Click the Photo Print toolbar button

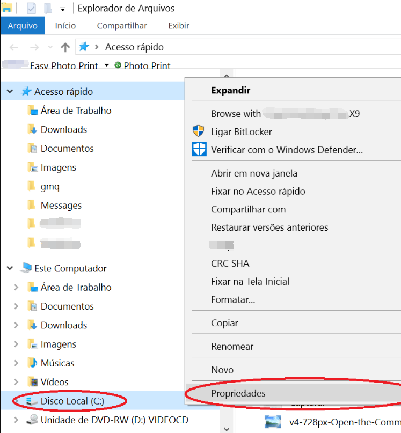coord(142,65)
